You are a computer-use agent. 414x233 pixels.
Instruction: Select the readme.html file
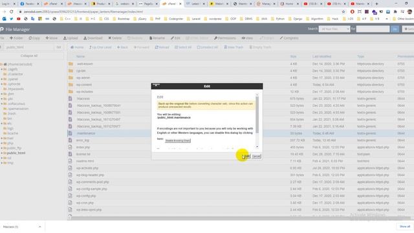pyautogui.click(x=85, y=161)
